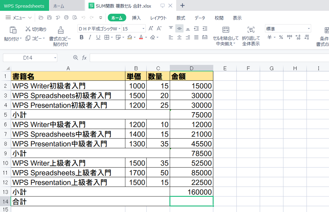Switch to the レイアウト tab
This screenshot has width=329, height=212.
159,18
